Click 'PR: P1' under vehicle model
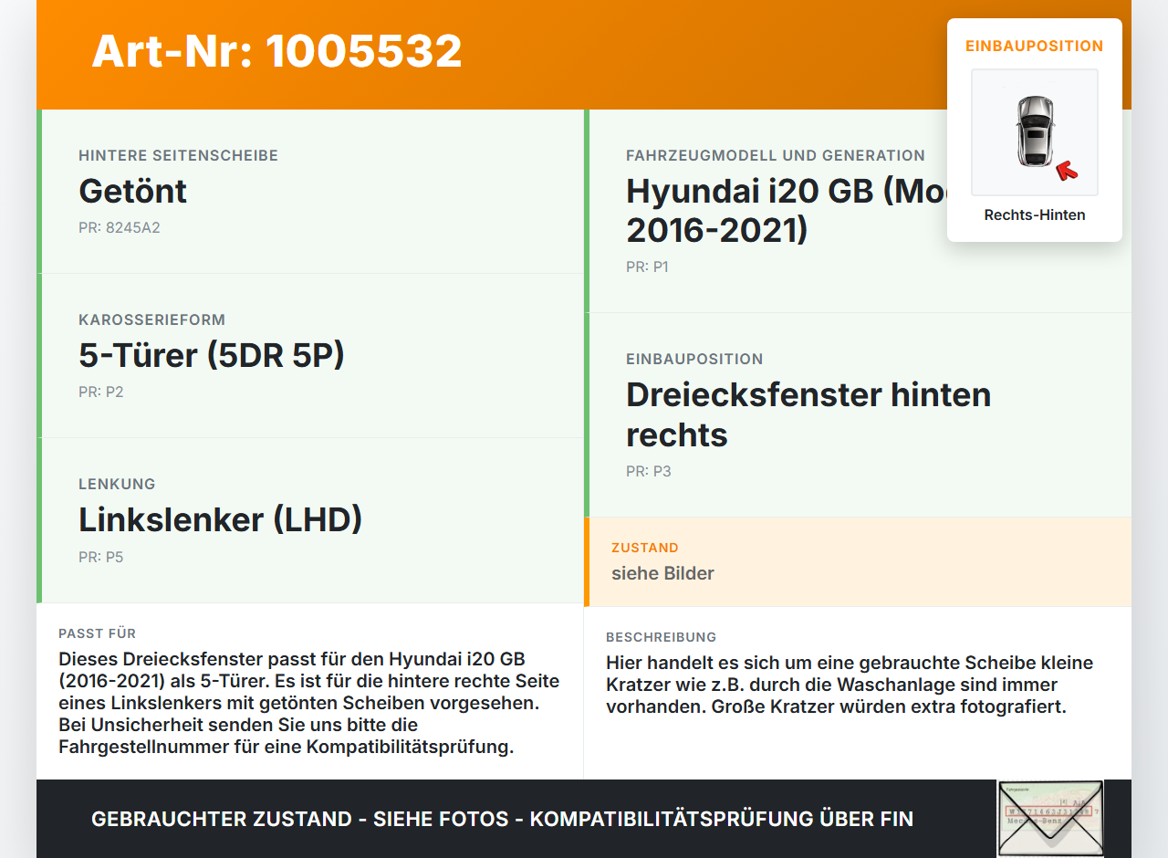The image size is (1168, 858). (648, 267)
